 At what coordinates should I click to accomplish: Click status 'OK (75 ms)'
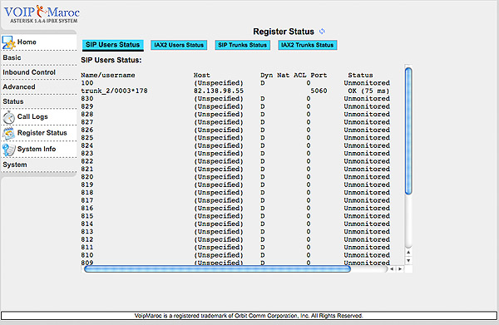(368, 91)
